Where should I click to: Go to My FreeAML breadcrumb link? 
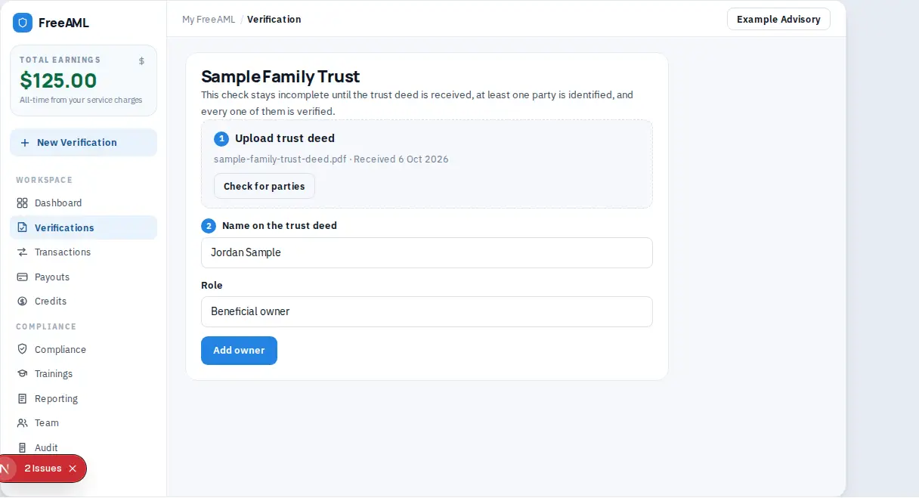[x=209, y=20]
